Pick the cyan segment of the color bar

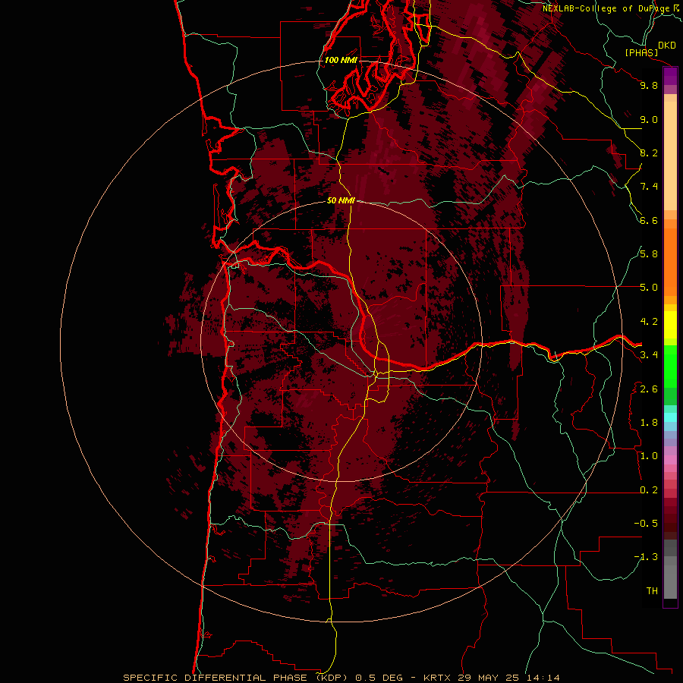(x=670, y=417)
